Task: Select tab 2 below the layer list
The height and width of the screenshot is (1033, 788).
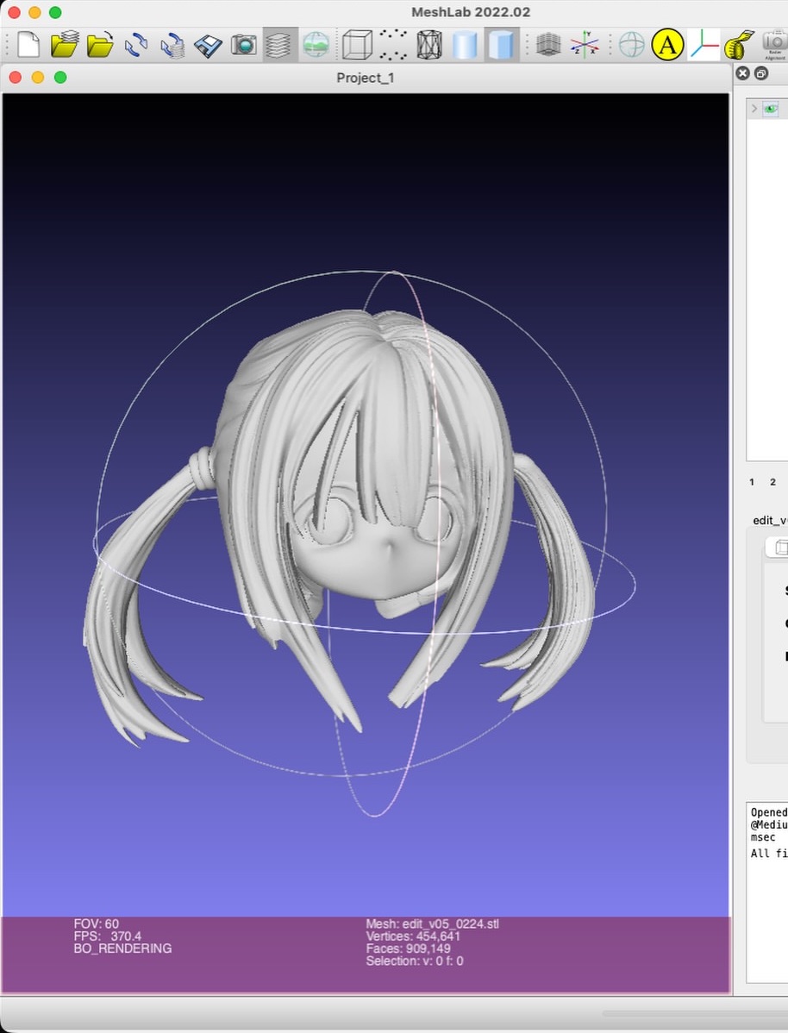Action: (x=772, y=482)
